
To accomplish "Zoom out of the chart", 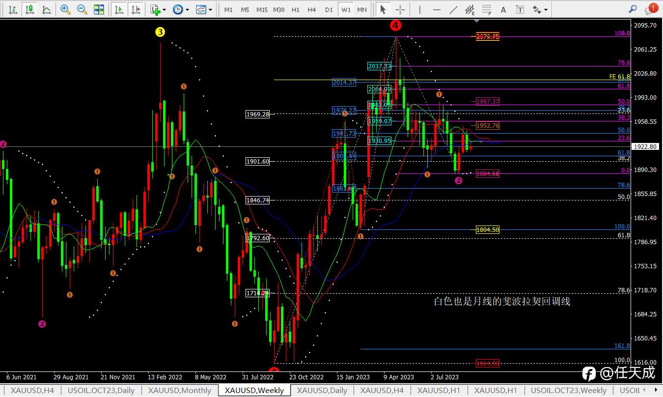I will tap(82, 9).
